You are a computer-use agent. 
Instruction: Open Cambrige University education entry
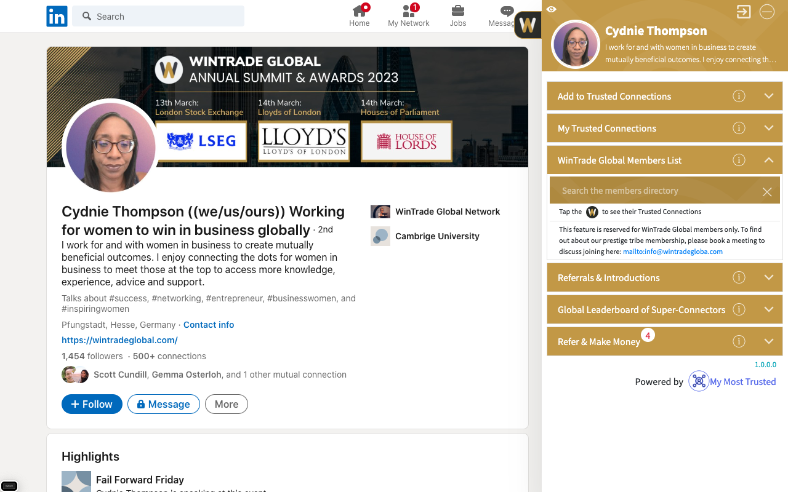pyautogui.click(x=437, y=236)
